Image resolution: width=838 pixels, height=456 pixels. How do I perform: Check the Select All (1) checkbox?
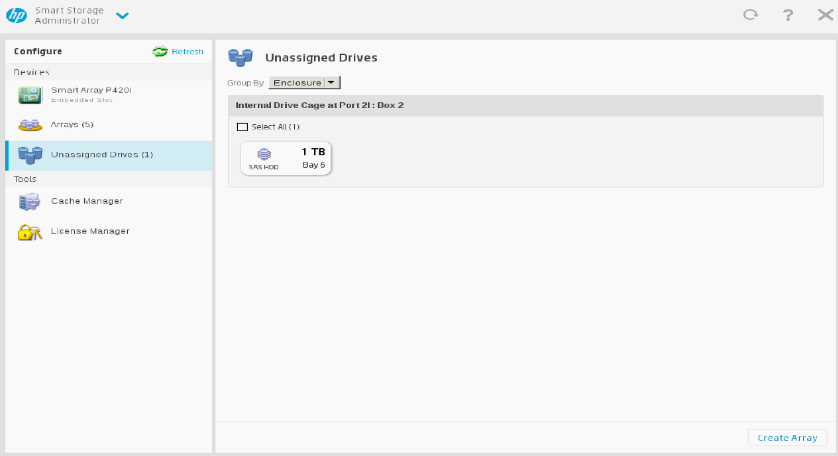[242, 127]
